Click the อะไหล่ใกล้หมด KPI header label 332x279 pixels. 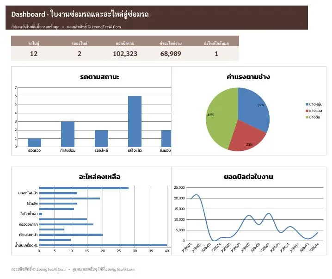(x=216, y=43)
